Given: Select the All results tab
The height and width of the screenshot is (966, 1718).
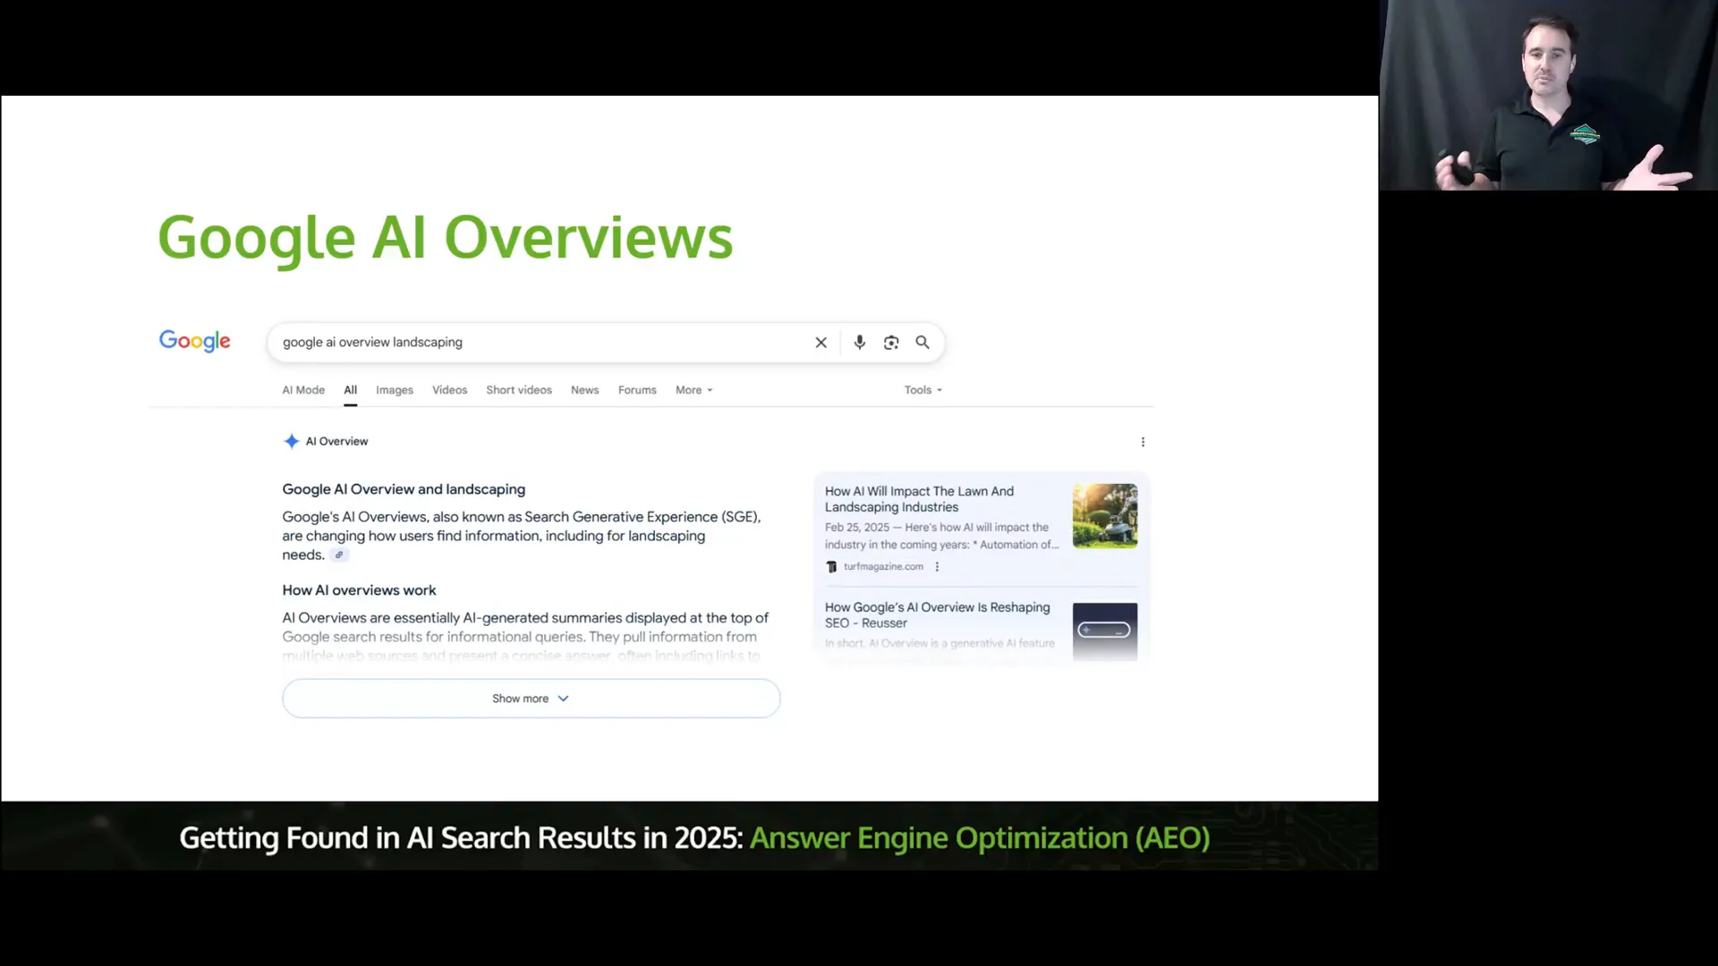Looking at the screenshot, I should 351,390.
